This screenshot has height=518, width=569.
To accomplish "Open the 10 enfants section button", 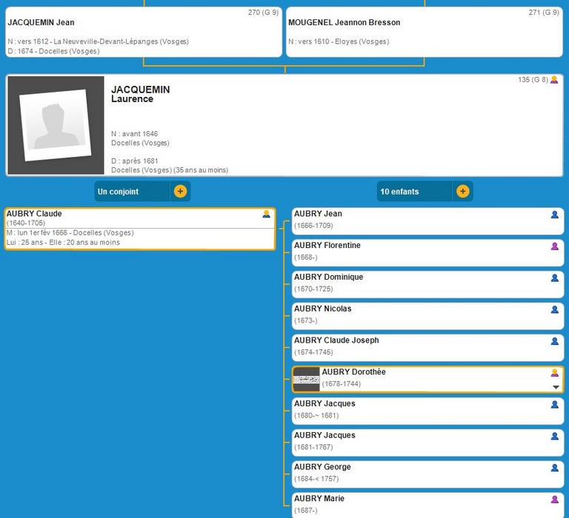I will tap(413, 192).
